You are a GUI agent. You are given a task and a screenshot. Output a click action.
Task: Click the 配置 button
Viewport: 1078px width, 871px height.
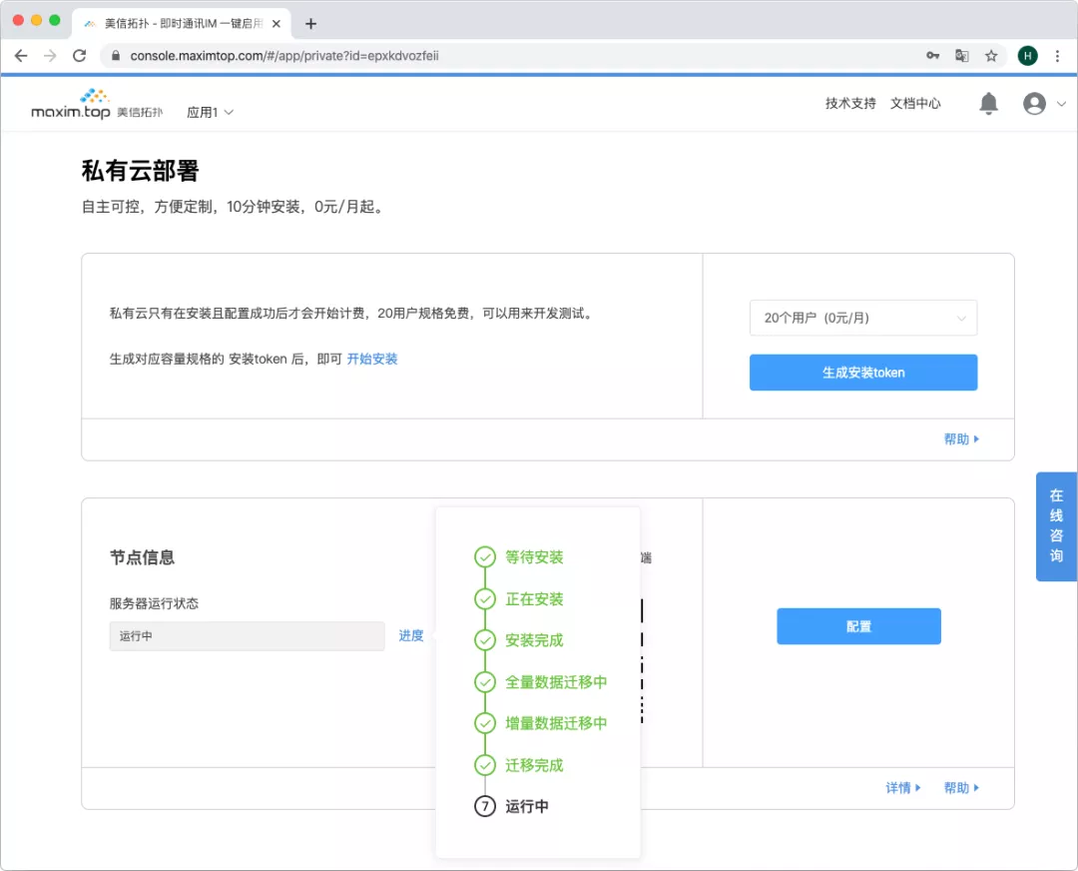tap(858, 626)
